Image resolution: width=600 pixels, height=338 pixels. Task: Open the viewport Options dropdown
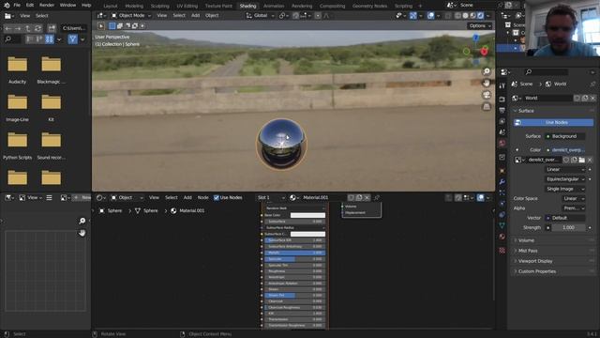tap(479, 26)
